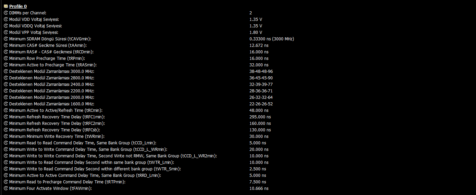Screen dimensions: 476x195
Task: Select Modül VDDQ Voltaj Seviyesi row
Action: tap(238, 26)
